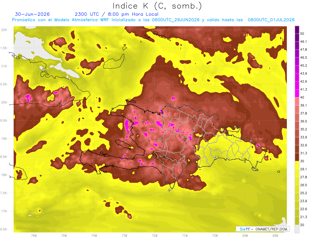This screenshot has width=309, height=239.
Task: Click the legend value 33.9
Action: click(x=303, y=137)
